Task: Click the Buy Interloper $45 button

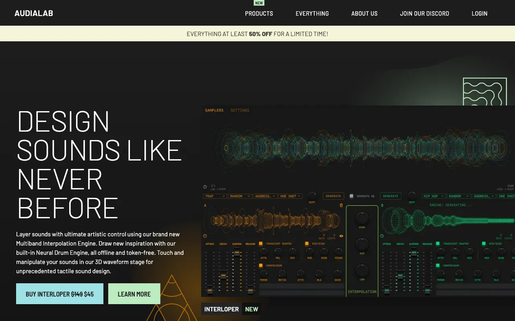Action: (60, 294)
